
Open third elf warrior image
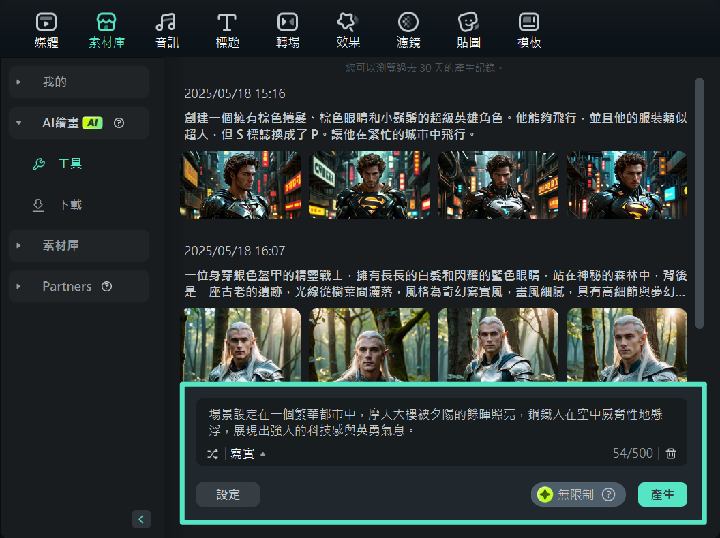(498, 345)
